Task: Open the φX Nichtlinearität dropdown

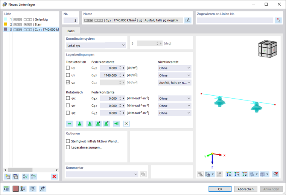Action: click(174, 98)
